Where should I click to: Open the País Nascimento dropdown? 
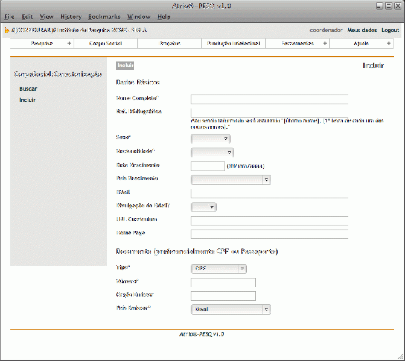coord(230,180)
